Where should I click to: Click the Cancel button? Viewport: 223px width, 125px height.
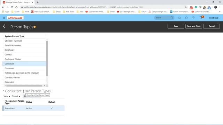tap(212, 26)
